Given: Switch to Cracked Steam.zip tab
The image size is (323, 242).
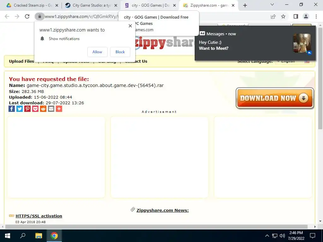Looking at the screenshot, I should (x=30, y=5).
